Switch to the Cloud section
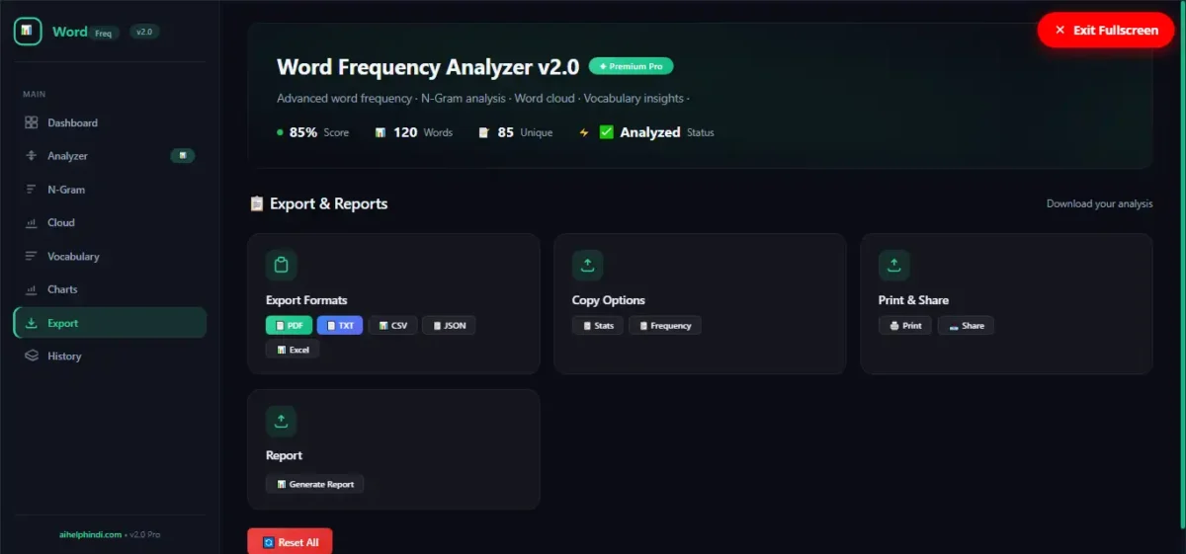The image size is (1186, 554). tap(110, 223)
